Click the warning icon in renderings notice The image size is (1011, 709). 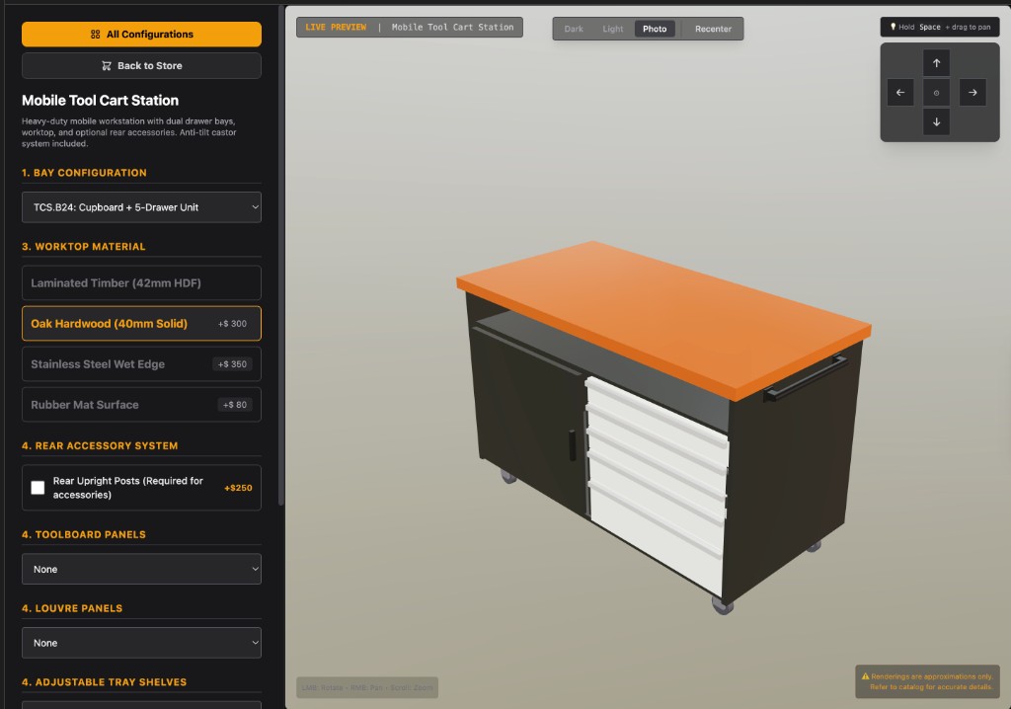pyautogui.click(x=865, y=676)
